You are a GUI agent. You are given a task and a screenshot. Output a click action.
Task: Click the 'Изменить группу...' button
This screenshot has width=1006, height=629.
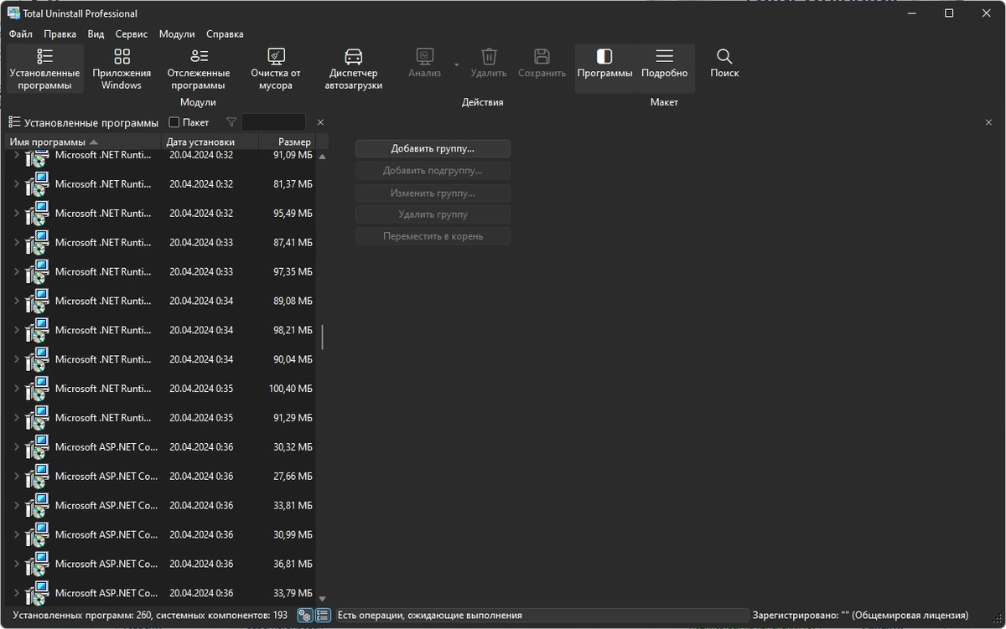tap(433, 193)
